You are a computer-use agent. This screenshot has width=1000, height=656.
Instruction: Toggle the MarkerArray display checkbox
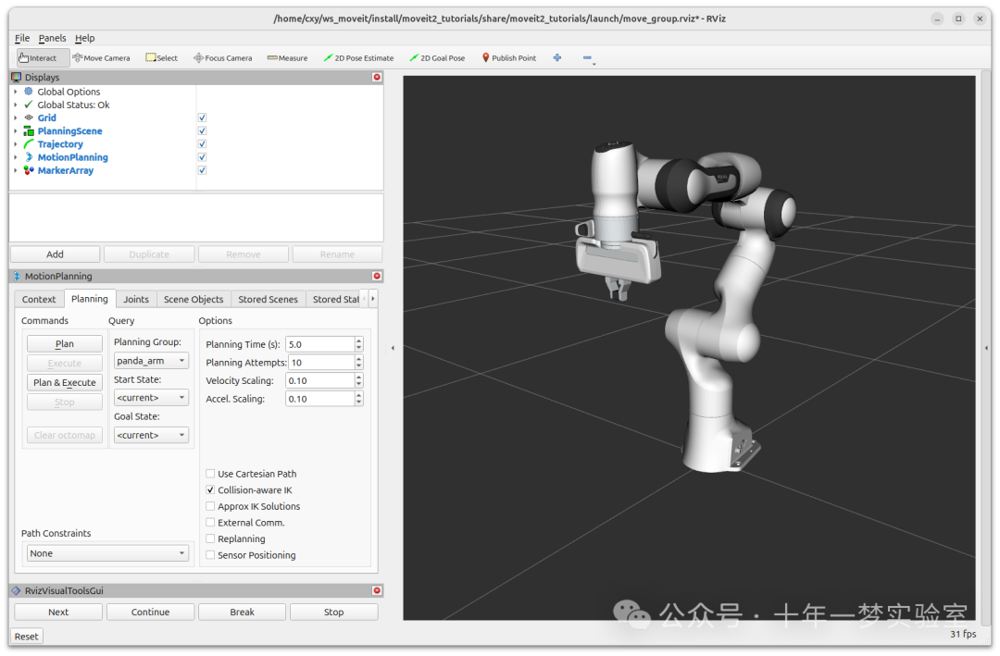click(202, 170)
